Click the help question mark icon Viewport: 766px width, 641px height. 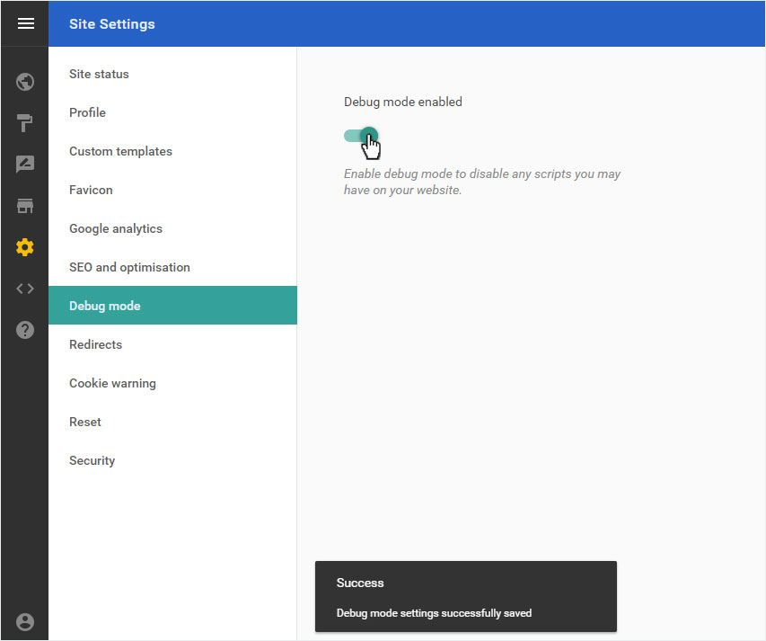click(x=25, y=330)
